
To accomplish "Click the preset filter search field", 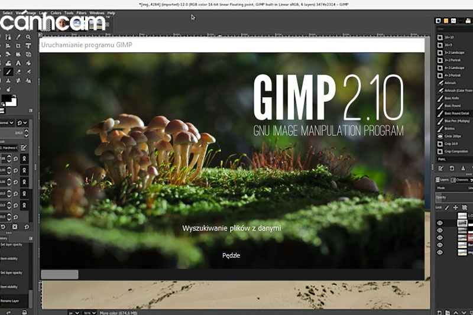I will [455, 29].
